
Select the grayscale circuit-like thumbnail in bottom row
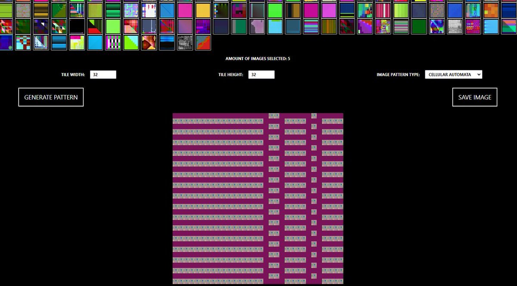(185, 42)
